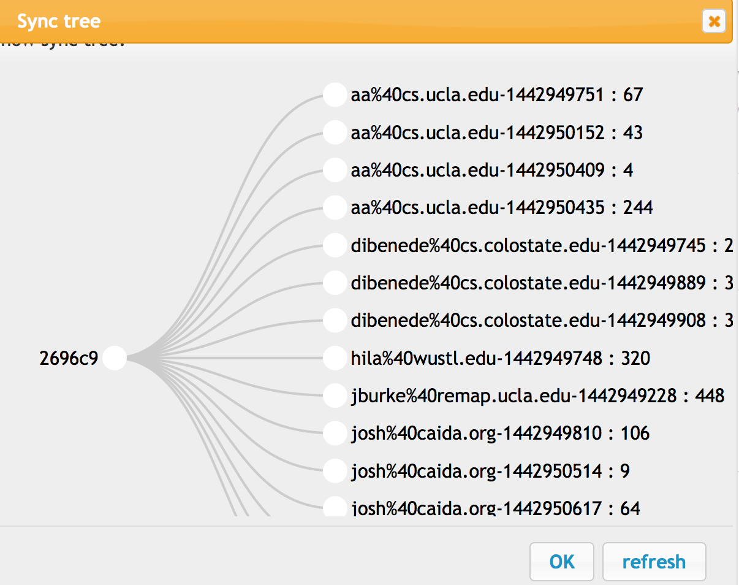Click label aa%40cs.ucla.edu-1442950409 : 4
The width and height of the screenshot is (739, 585).
(x=492, y=170)
